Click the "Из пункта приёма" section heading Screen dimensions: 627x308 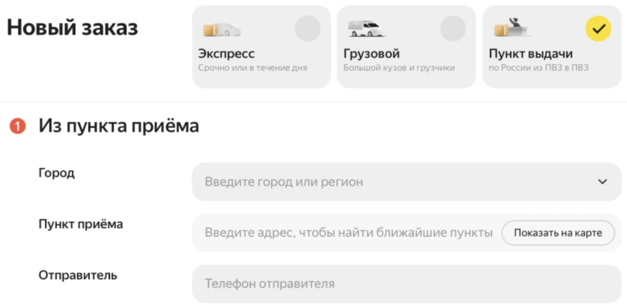(x=119, y=126)
